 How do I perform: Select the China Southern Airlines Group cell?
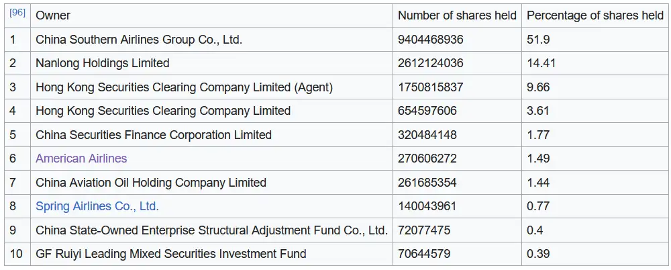(x=139, y=40)
